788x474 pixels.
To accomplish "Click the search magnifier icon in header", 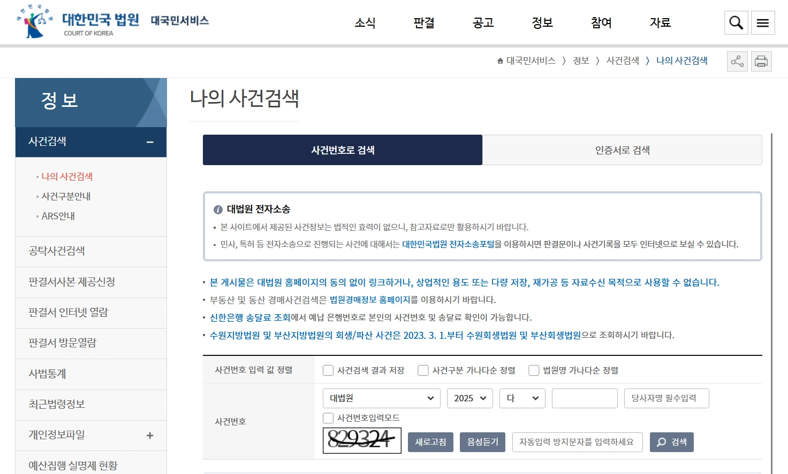I will coord(736,23).
